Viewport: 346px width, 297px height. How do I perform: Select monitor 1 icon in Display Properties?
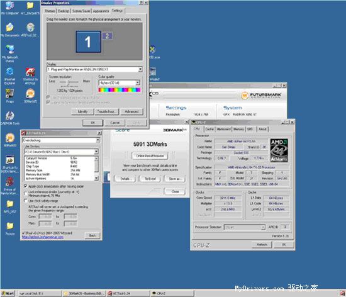coord(89,42)
